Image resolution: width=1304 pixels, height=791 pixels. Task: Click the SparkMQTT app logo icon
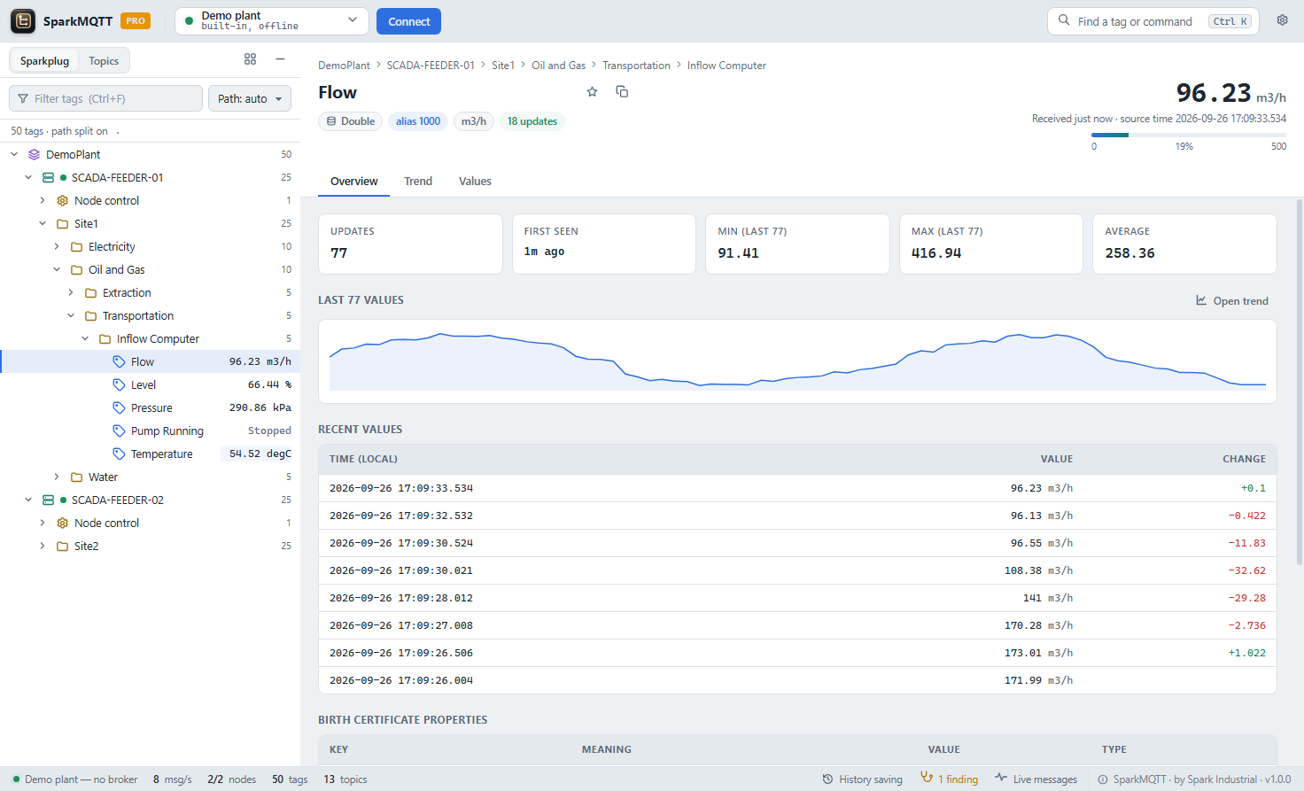[x=23, y=21]
